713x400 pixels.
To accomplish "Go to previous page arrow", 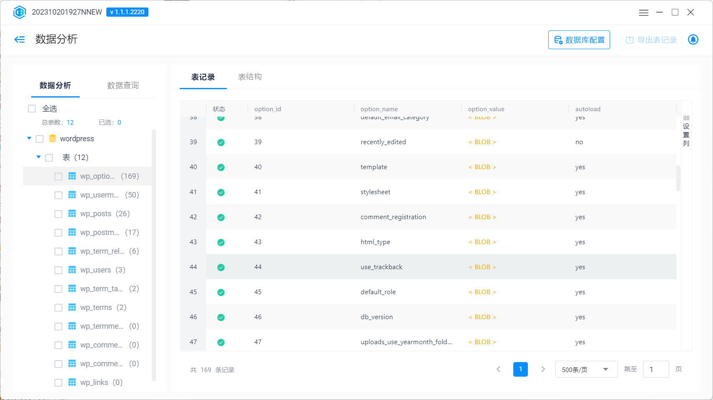I will pyautogui.click(x=498, y=369).
